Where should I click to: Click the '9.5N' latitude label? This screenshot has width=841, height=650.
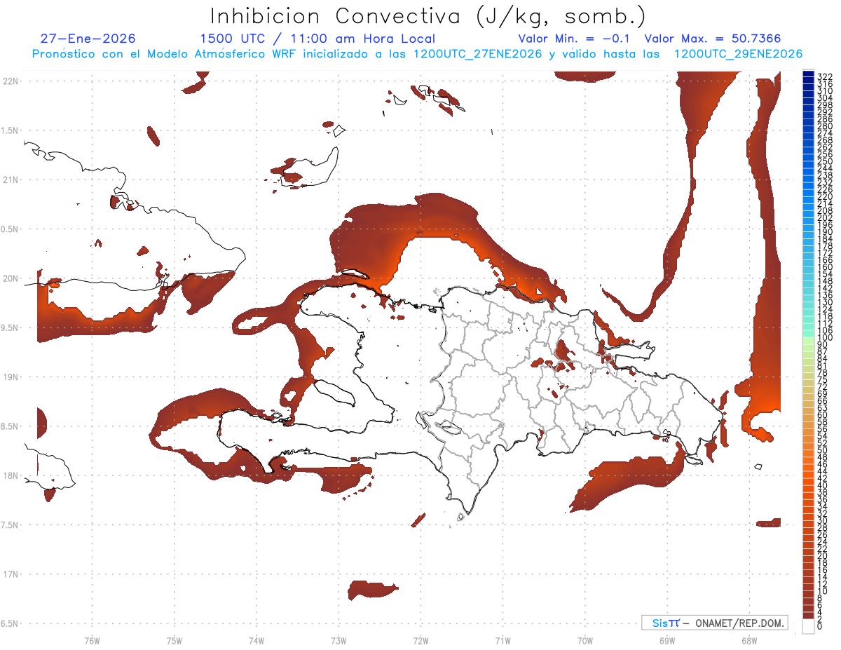coord(11,327)
